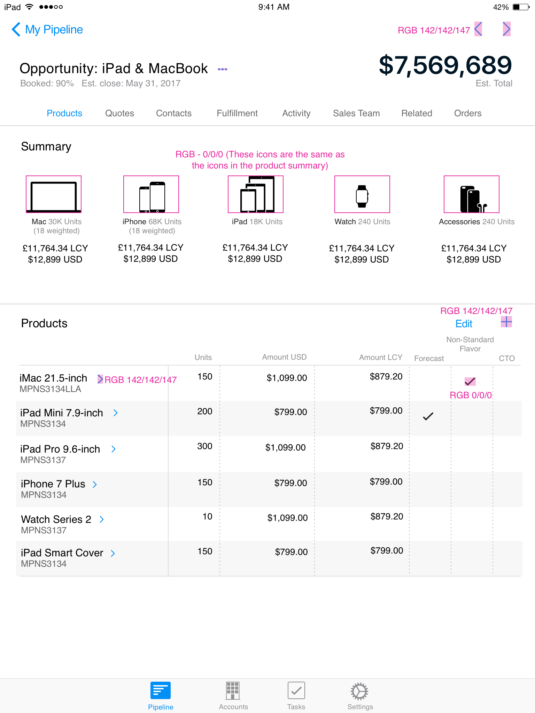Select the Watch Series 2 product name

(x=56, y=519)
